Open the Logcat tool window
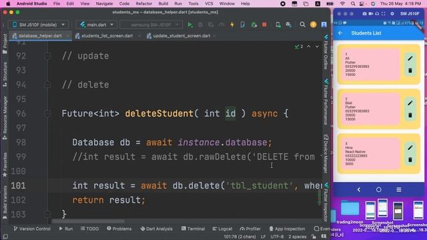 pyautogui.click(x=222, y=229)
